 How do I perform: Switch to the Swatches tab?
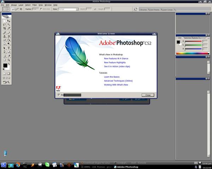coord(187,38)
